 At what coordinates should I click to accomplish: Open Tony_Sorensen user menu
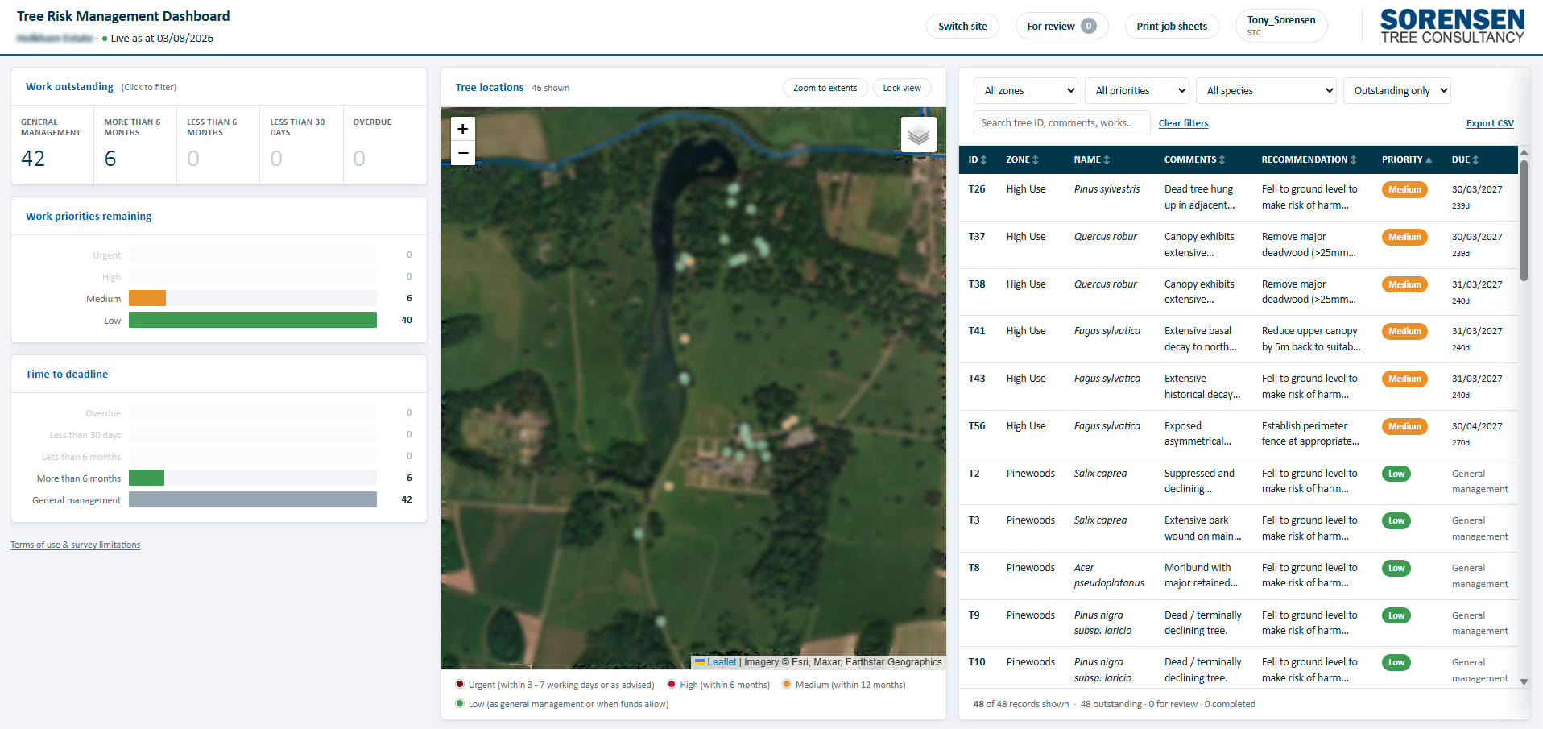(x=1281, y=26)
